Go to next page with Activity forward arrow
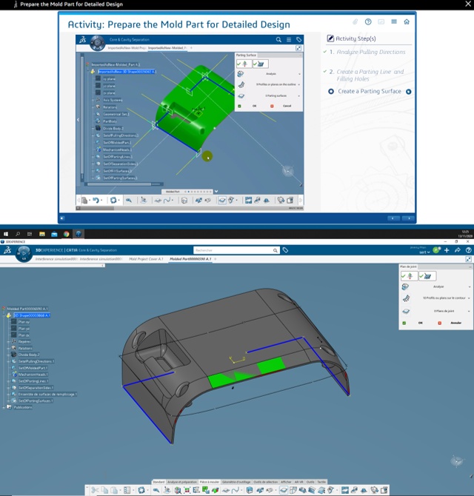This screenshot has height=496, width=474. 409,218
